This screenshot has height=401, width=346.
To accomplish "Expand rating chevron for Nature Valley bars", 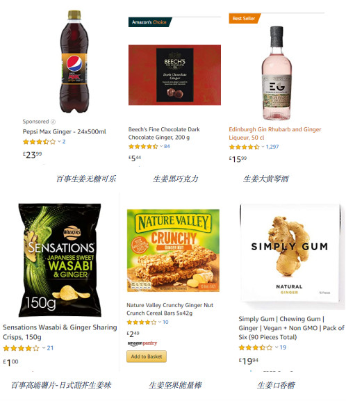I will (160, 322).
